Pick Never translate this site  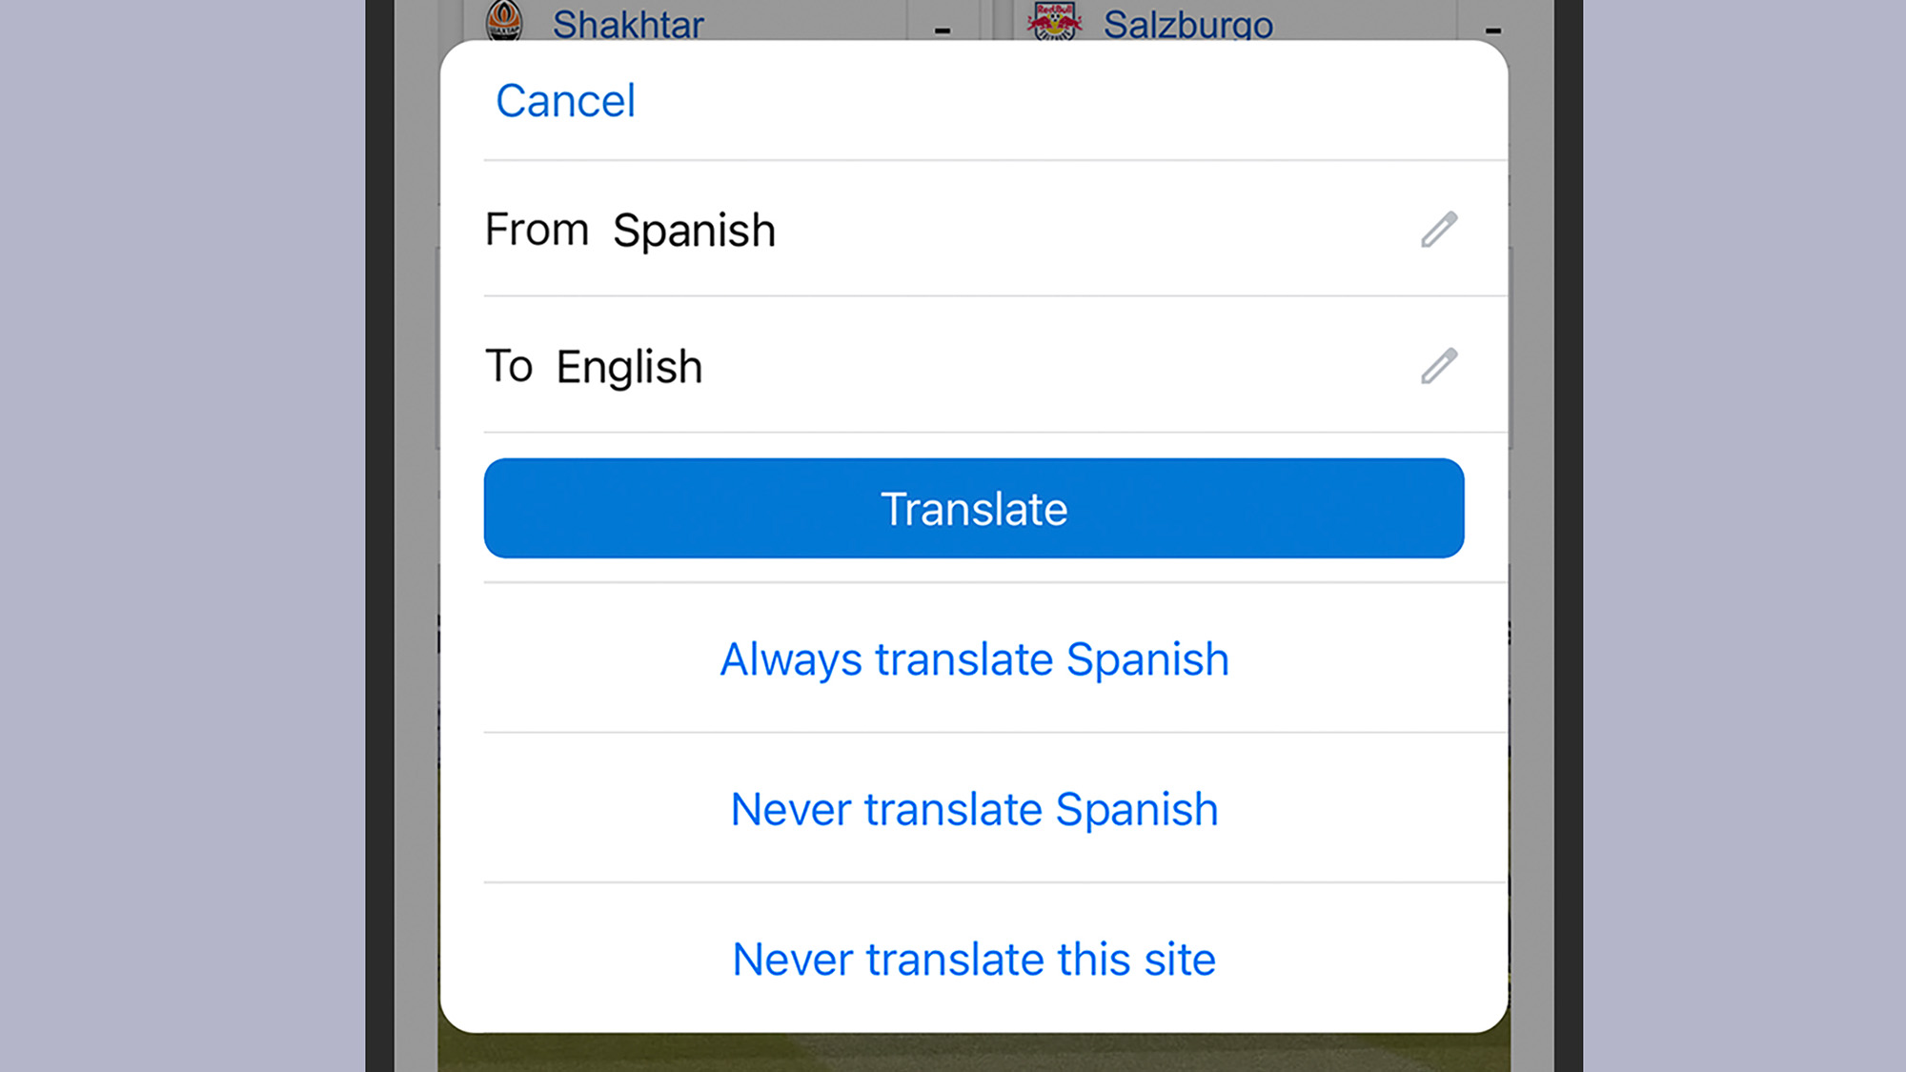pos(974,959)
